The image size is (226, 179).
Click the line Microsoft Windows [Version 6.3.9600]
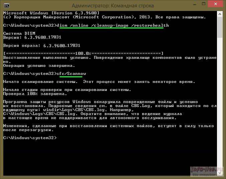coord(51,13)
